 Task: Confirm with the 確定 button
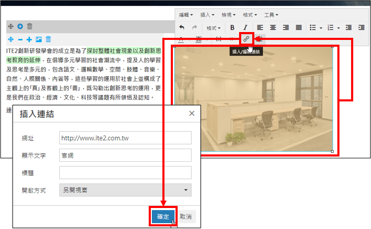pyautogui.click(x=163, y=216)
